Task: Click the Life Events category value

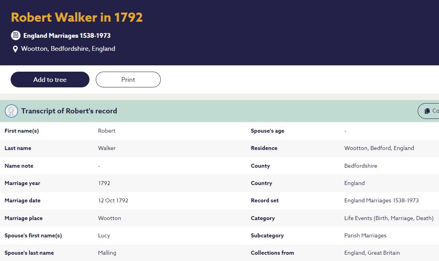Action: point(389,218)
